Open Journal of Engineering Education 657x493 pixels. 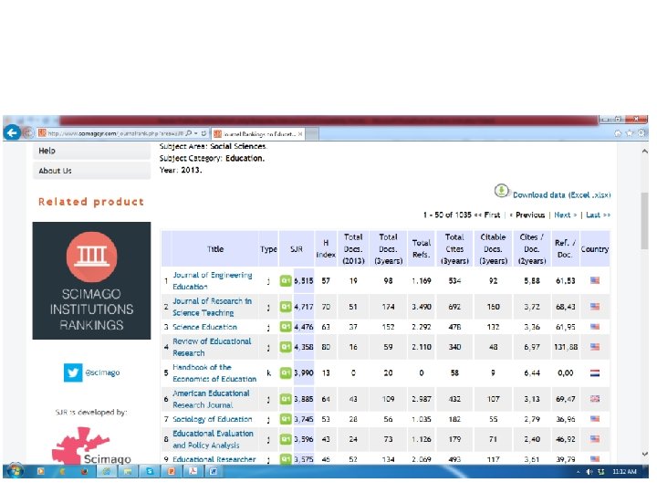pos(213,281)
